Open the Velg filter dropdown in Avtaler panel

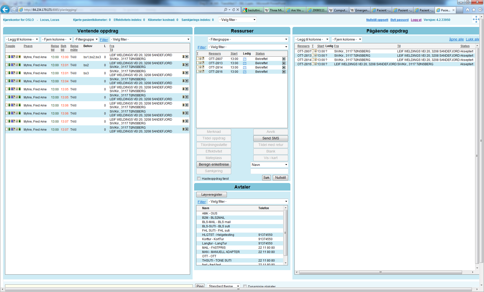click(248, 201)
